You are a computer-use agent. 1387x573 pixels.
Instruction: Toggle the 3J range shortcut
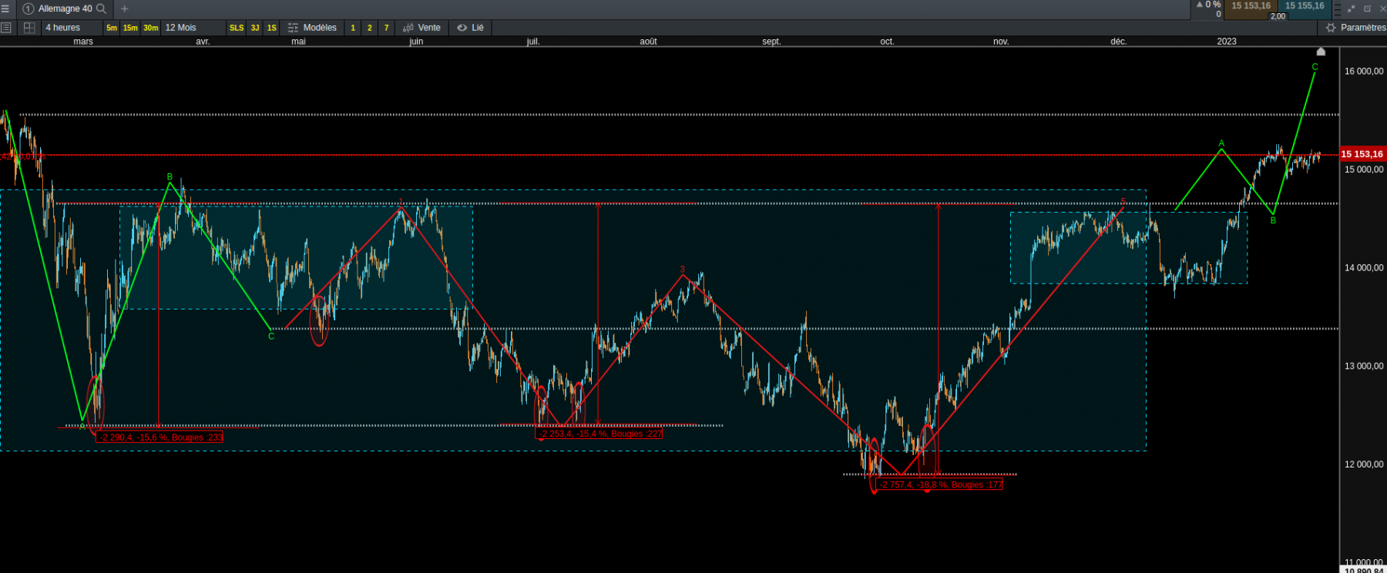click(255, 28)
